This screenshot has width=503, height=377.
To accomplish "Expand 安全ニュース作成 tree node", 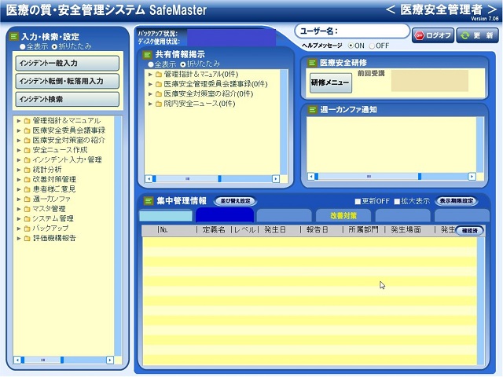I will point(19,150).
